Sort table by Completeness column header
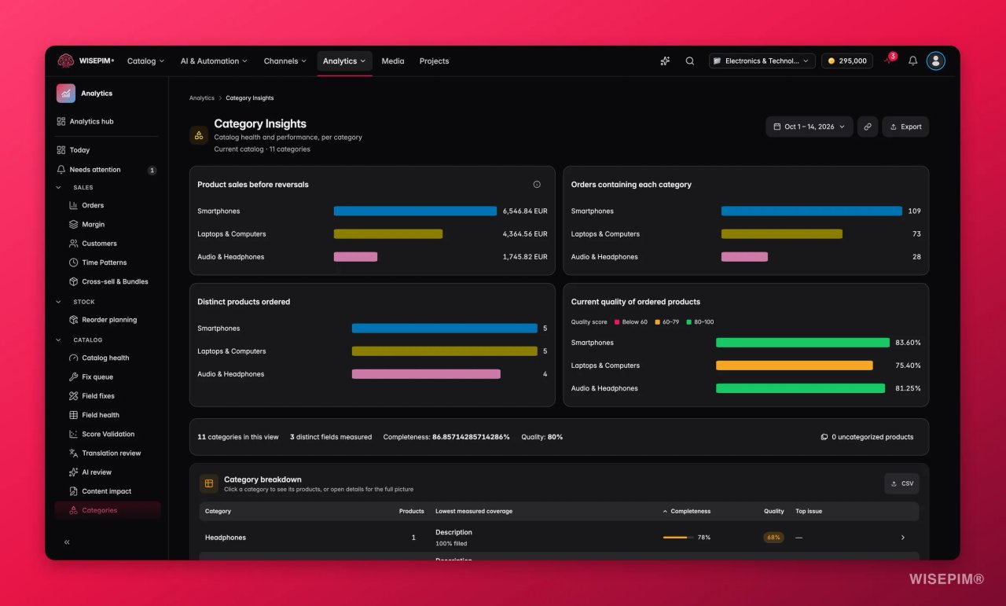Image resolution: width=1006 pixels, height=606 pixels. 687,511
